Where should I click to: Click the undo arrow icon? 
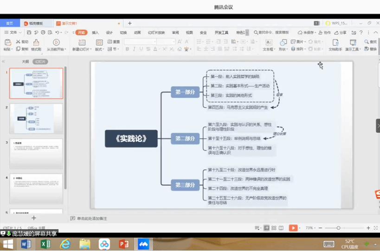click(x=57, y=33)
